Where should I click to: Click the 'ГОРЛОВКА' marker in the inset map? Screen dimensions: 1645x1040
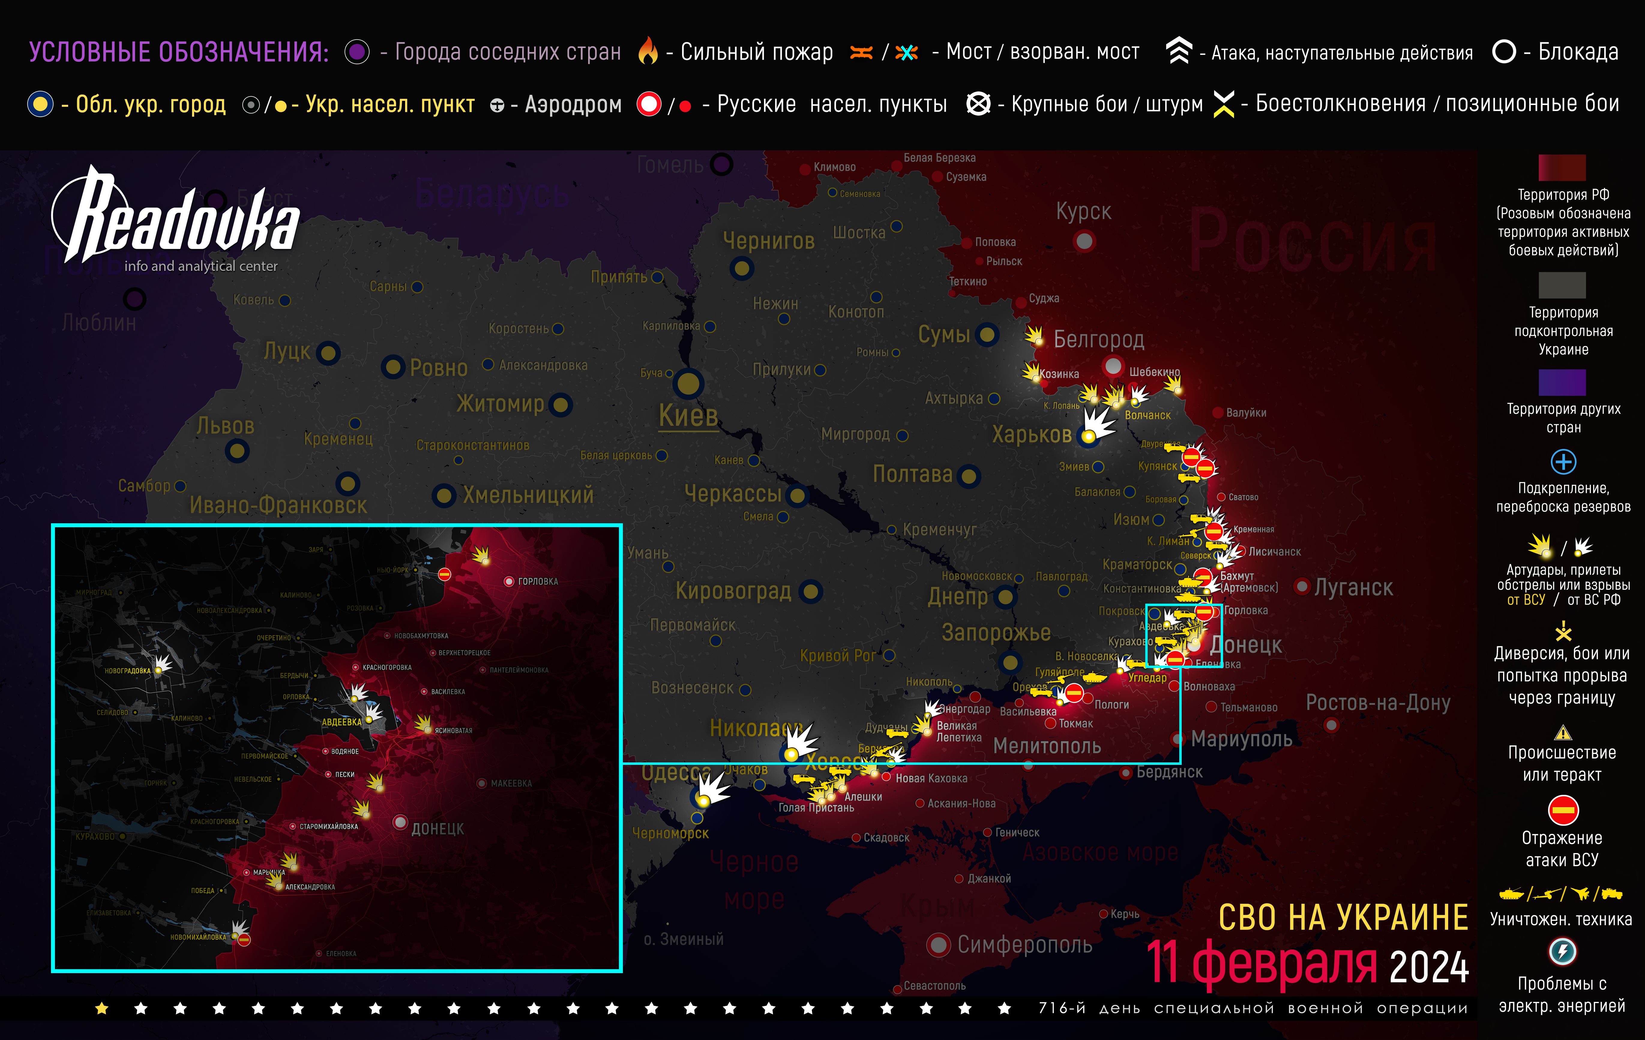[509, 582]
